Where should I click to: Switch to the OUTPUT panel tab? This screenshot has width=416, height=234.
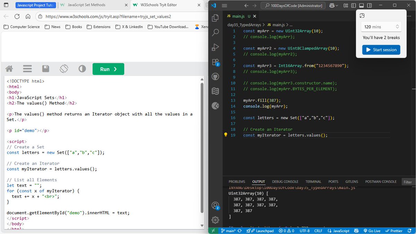click(259, 182)
